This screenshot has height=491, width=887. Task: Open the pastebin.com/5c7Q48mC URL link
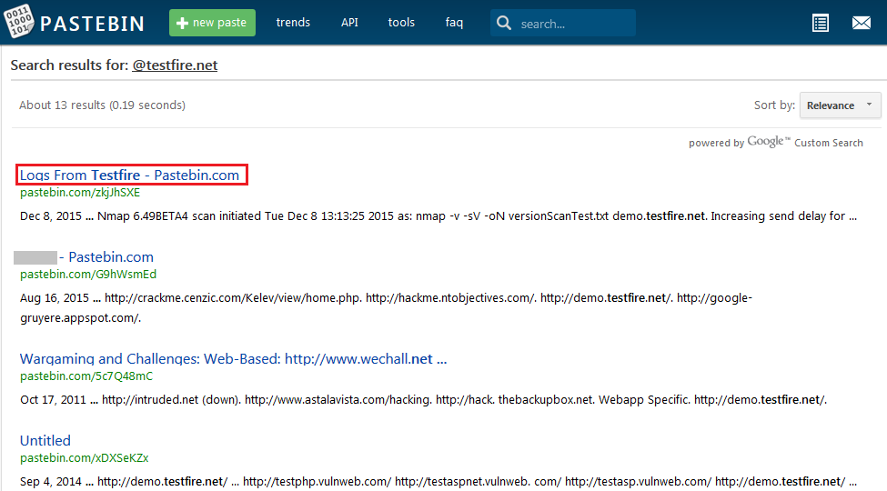tap(86, 376)
